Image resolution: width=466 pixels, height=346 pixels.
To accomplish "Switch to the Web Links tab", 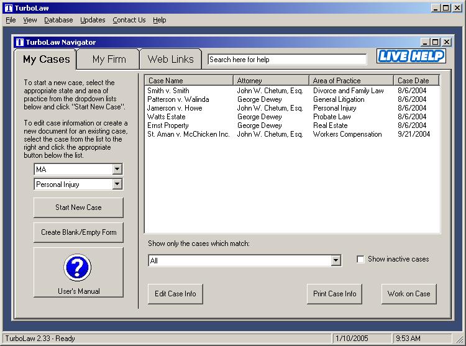I will click(x=171, y=59).
